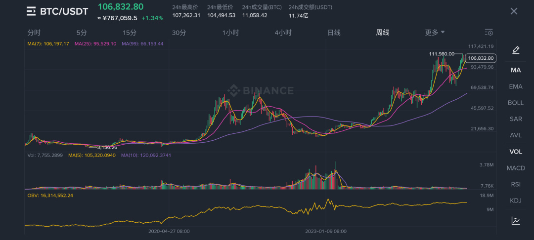Click the BTC/USDT pair switch icon
Screen dimensions: 534x240
point(31,11)
